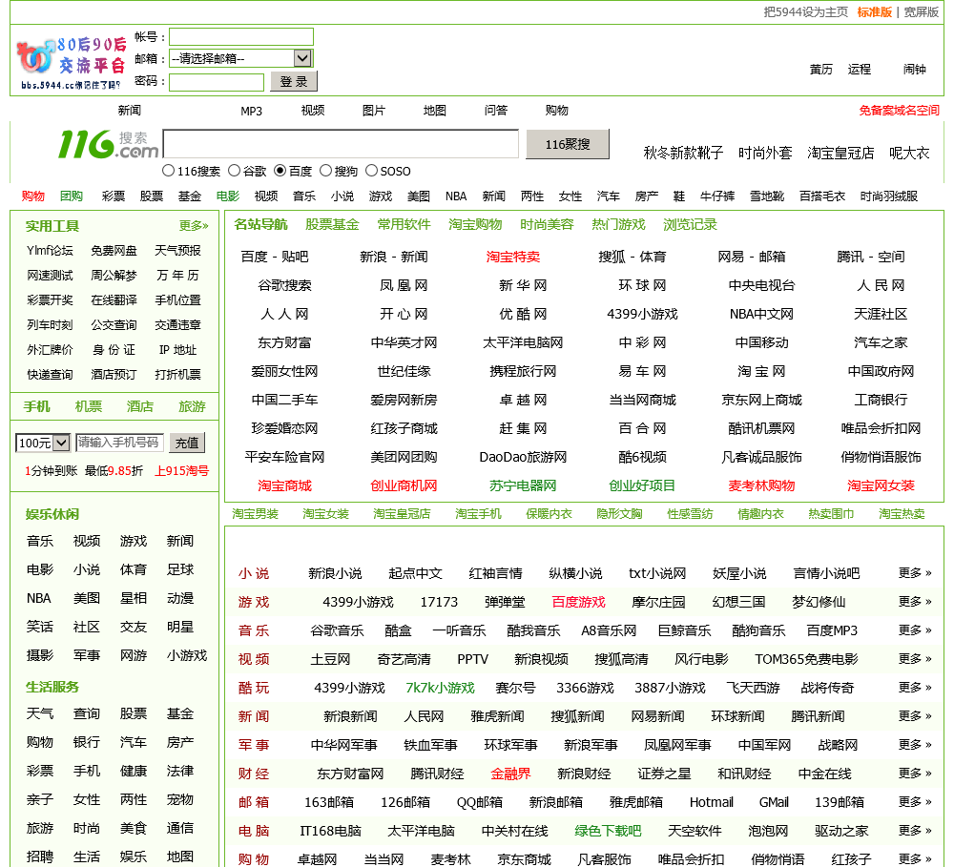Pick the 搜狗 search engine option
Image resolution: width=954 pixels, height=867 pixels.
326,171
